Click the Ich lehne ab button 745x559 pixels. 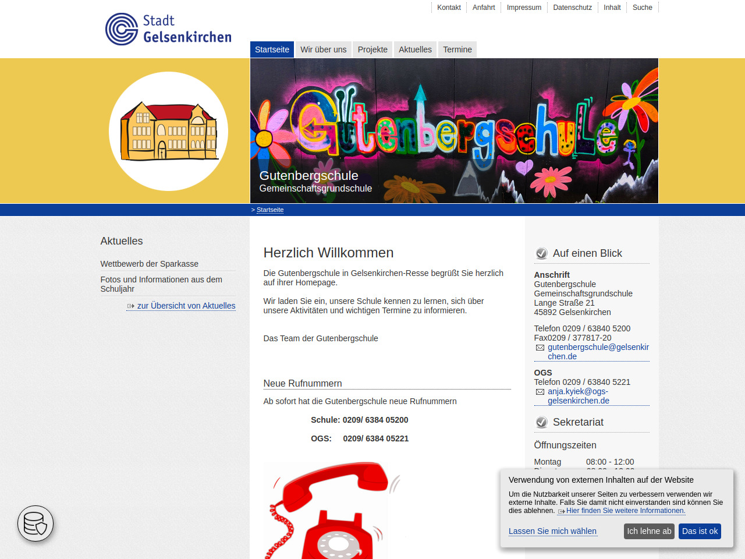[649, 531]
